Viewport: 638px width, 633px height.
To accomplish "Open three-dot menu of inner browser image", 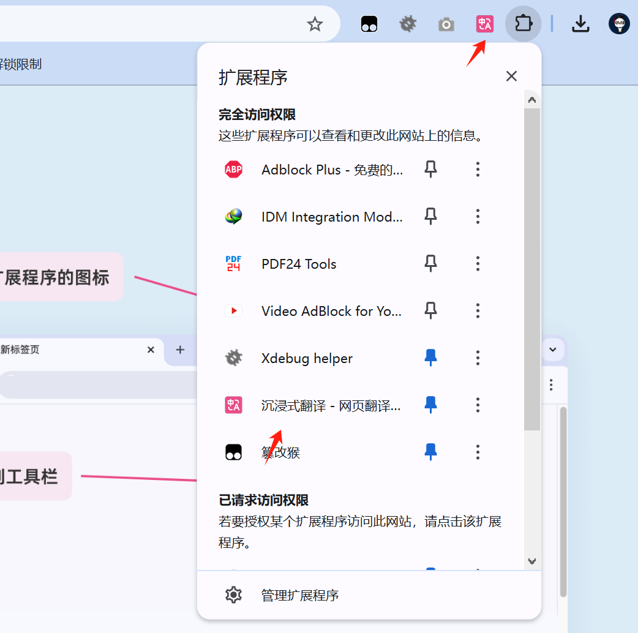I will (x=551, y=385).
